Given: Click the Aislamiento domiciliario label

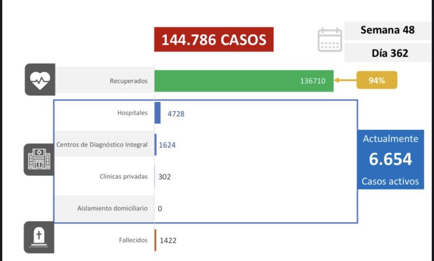Looking at the screenshot, I should (x=112, y=208).
